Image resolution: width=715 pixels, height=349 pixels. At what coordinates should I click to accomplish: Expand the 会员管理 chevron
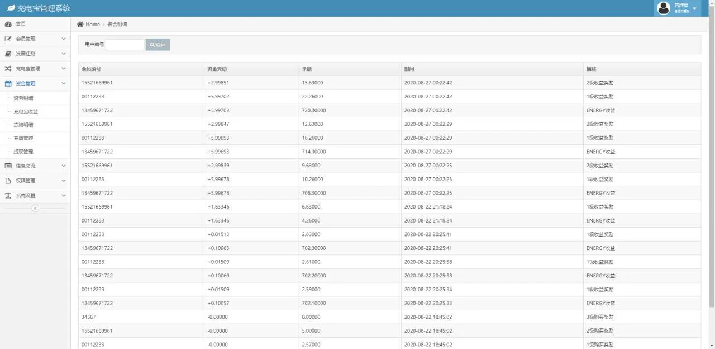pos(63,39)
